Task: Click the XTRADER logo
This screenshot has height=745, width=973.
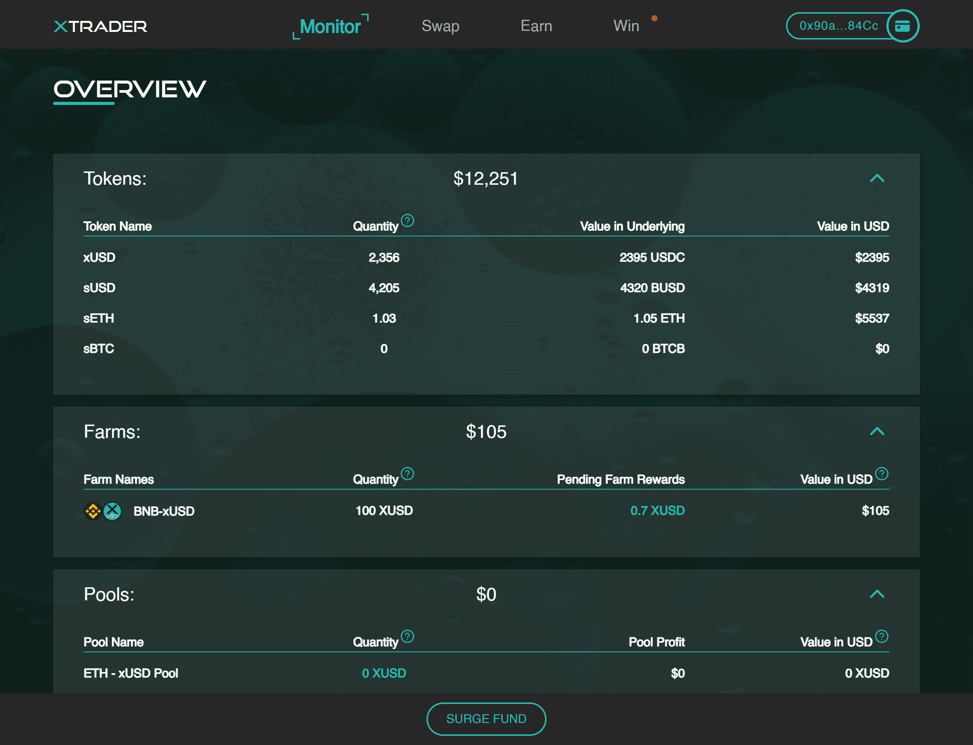Action: [x=100, y=26]
